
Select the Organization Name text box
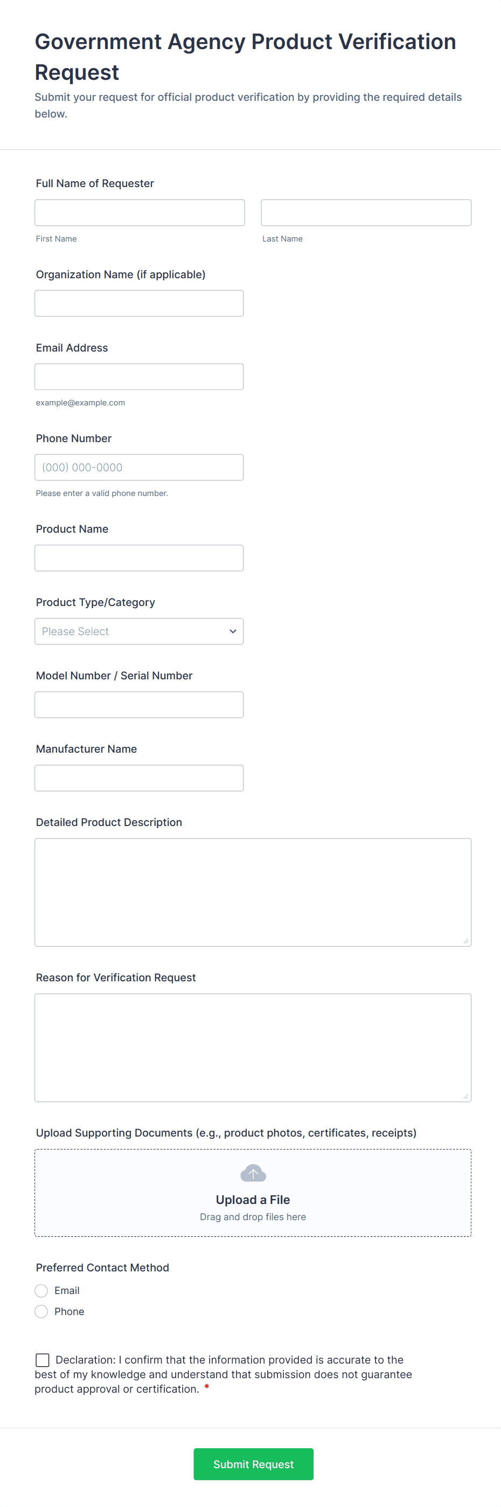(x=138, y=303)
